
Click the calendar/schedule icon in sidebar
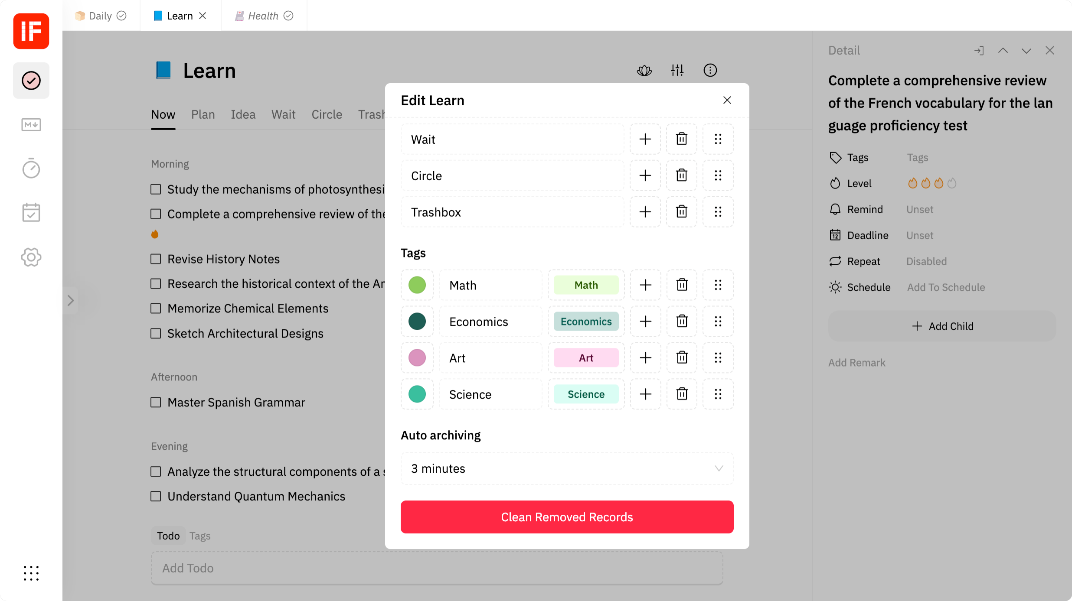(x=31, y=213)
